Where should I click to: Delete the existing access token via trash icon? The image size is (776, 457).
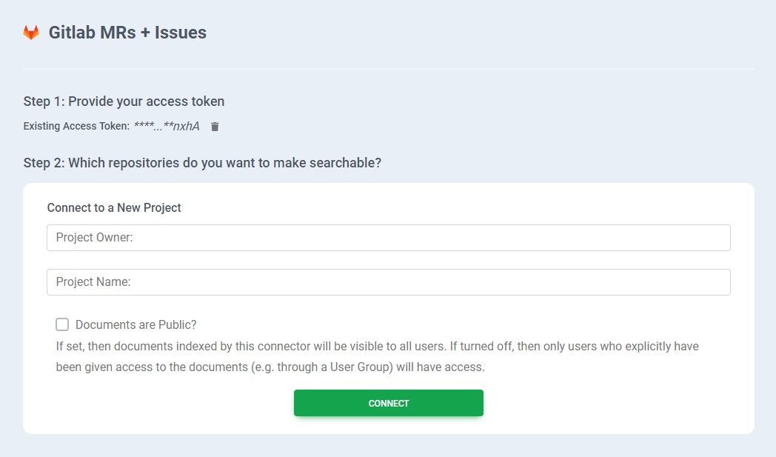215,127
